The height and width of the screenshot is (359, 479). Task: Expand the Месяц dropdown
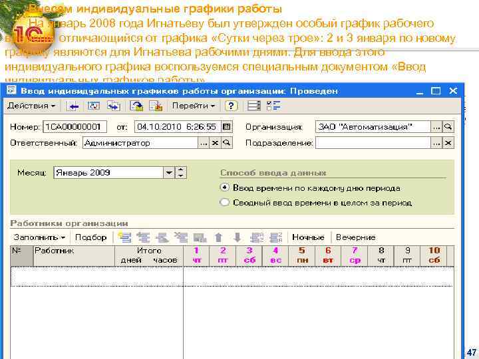pos(169,173)
